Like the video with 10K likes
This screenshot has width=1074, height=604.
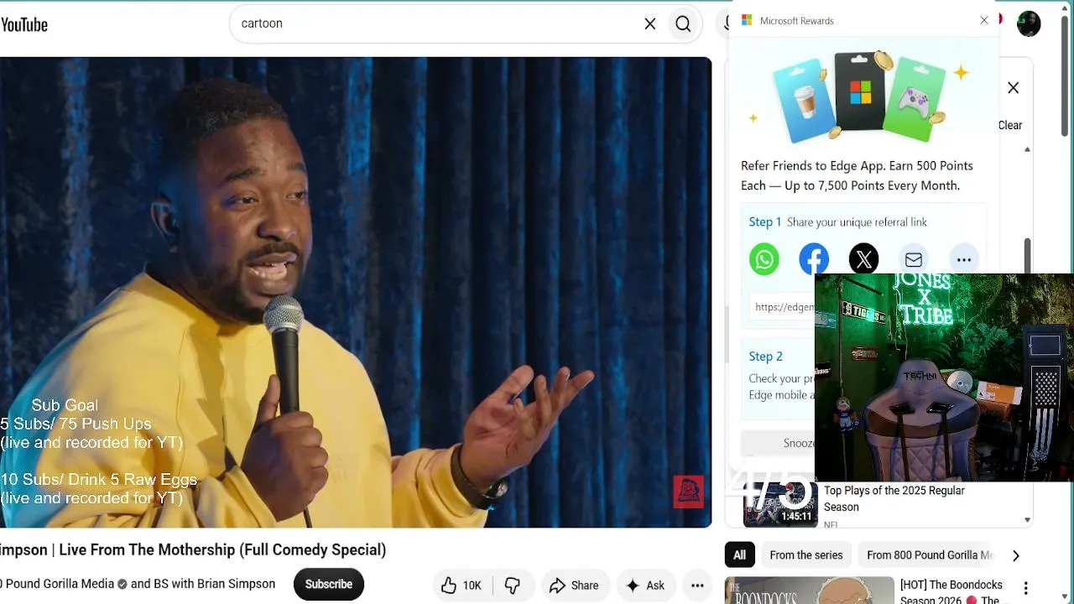click(x=462, y=586)
